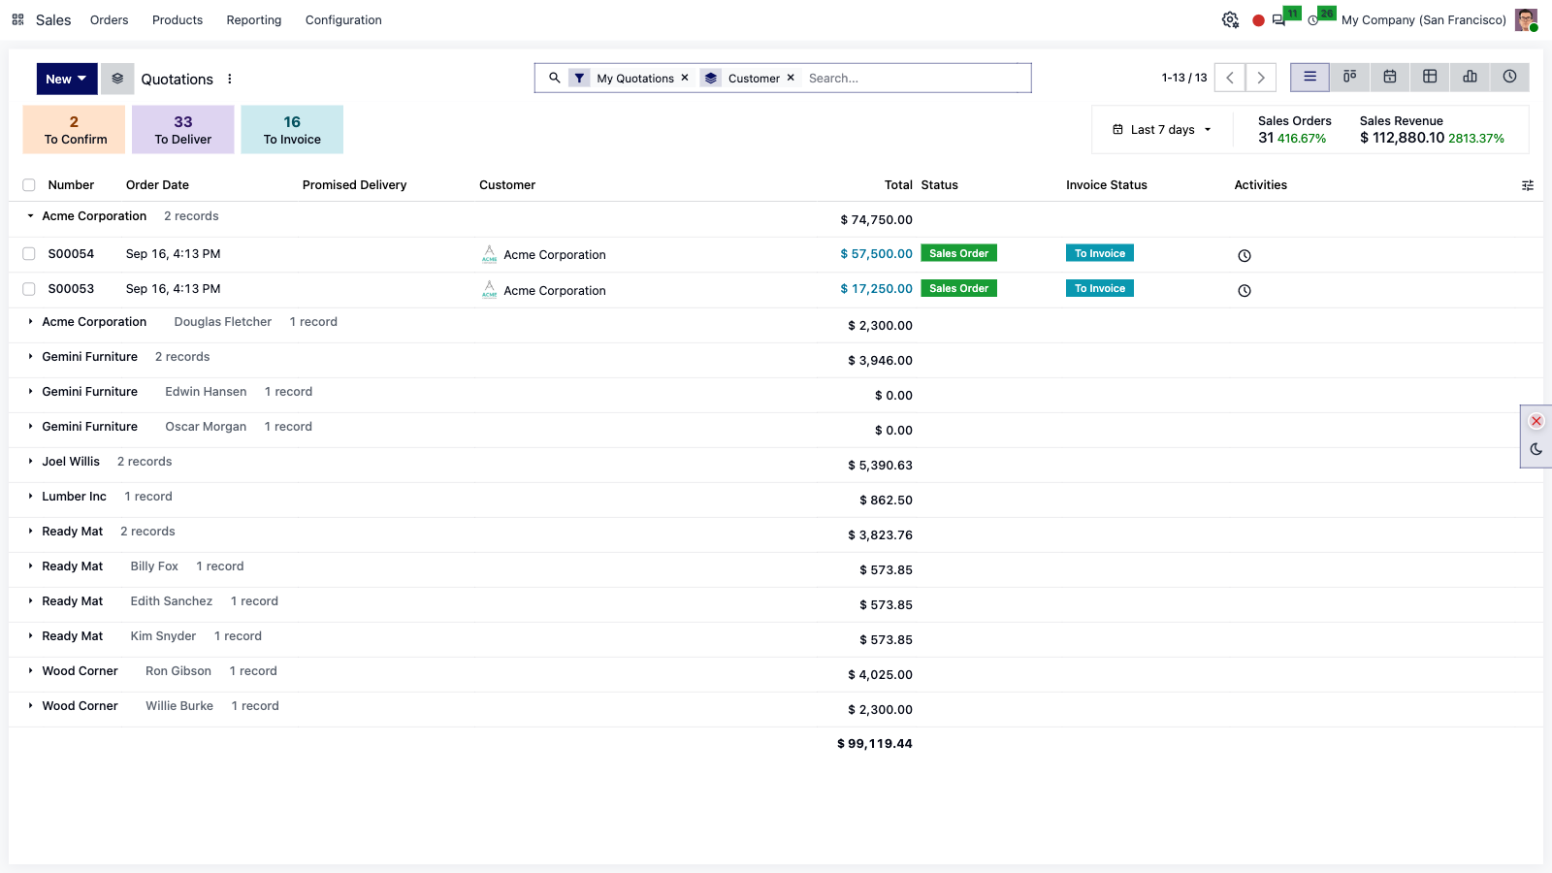Switch to Graph view
Screen dimensions: 1552x873
pos(1470,77)
